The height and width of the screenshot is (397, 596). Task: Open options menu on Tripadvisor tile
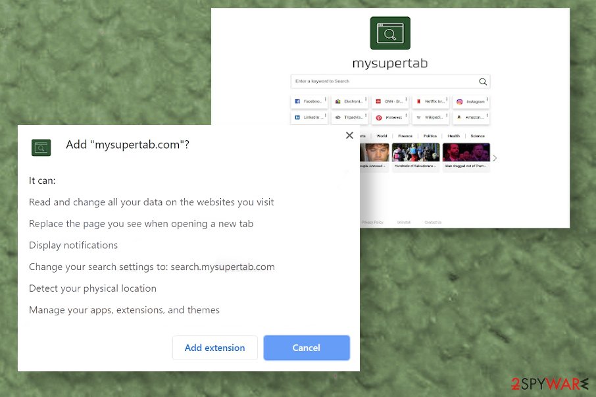[366, 115]
